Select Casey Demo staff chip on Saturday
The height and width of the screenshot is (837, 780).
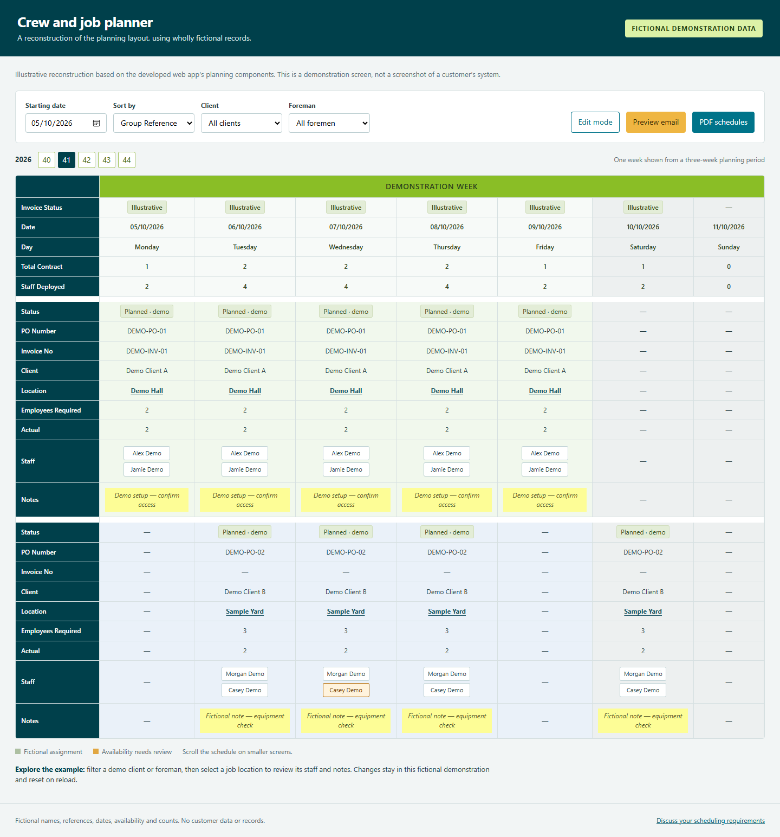coord(643,690)
